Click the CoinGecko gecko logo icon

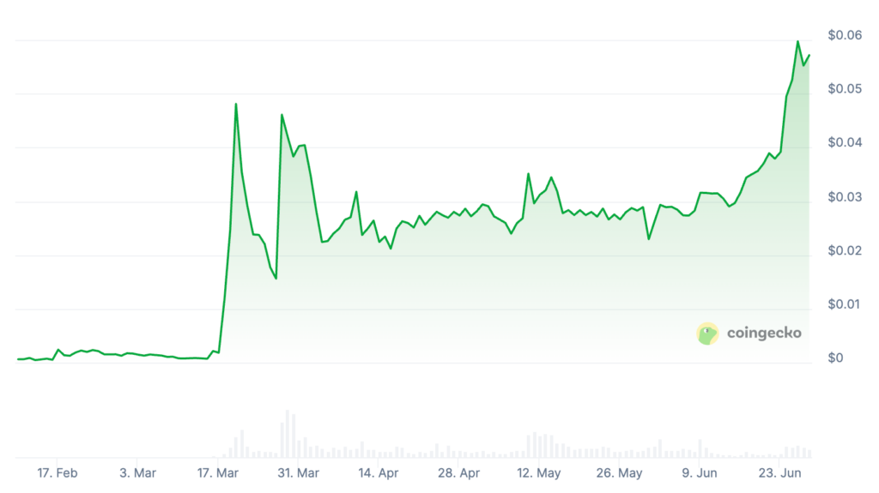pyautogui.click(x=707, y=334)
